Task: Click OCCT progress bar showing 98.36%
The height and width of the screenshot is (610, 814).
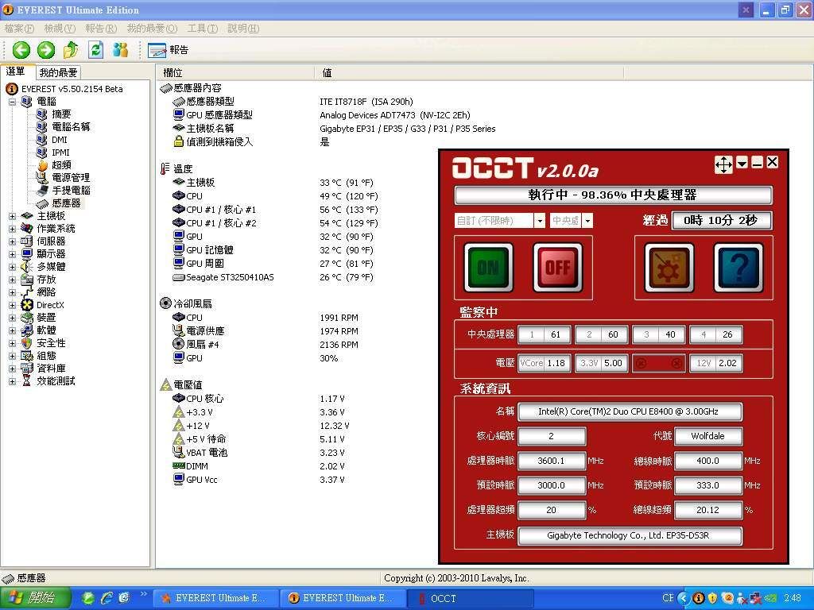Action: (x=613, y=195)
